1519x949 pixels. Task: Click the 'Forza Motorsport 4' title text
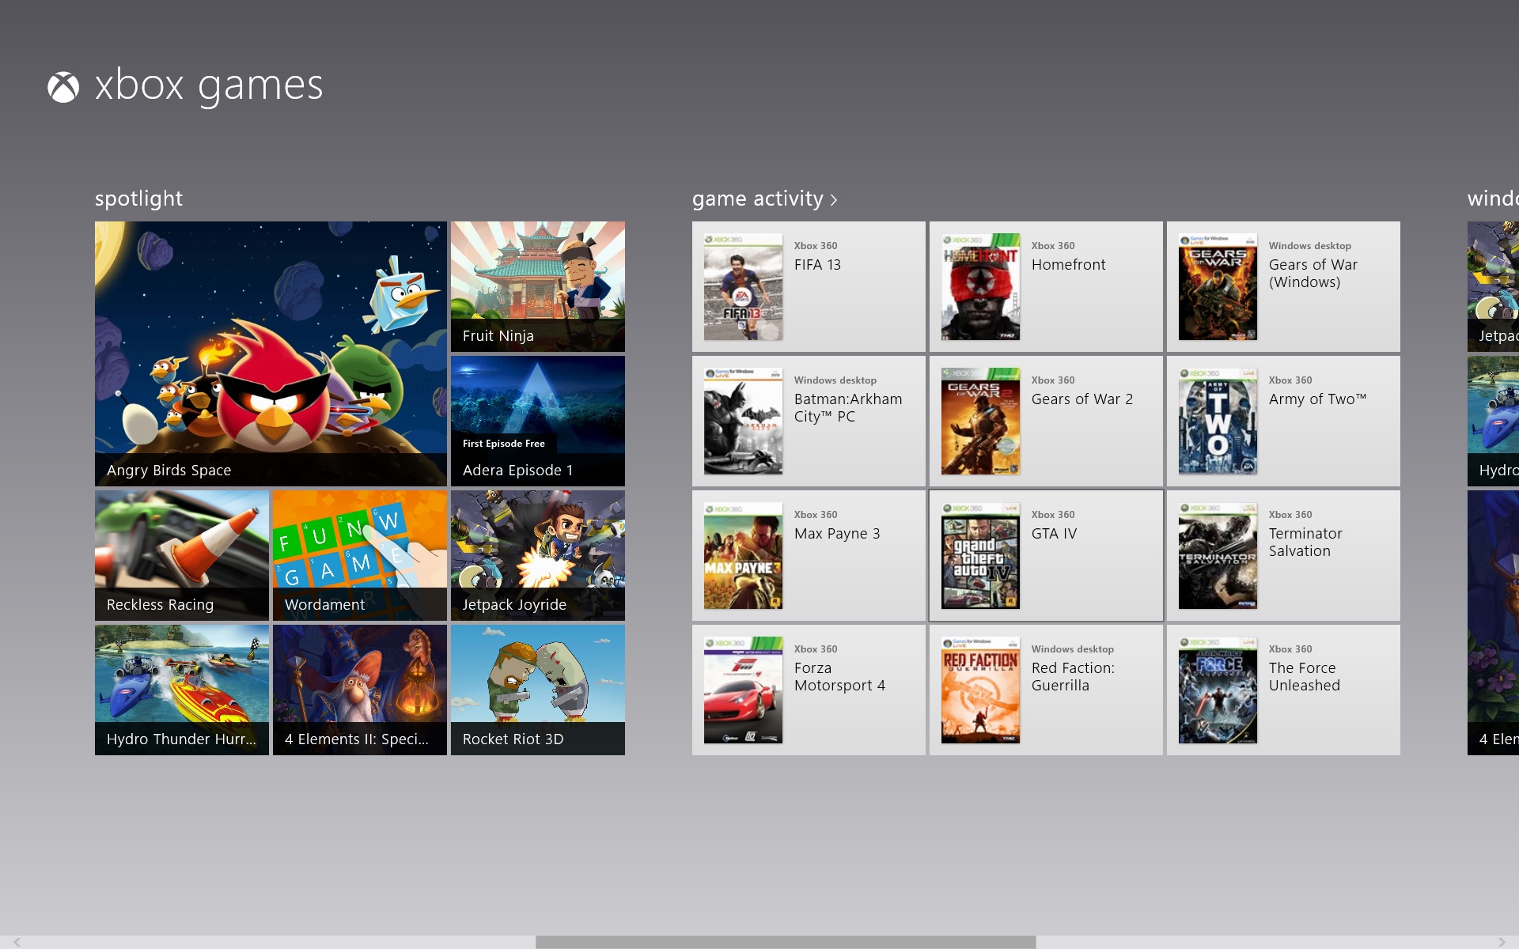pyautogui.click(x=839, y=677)
